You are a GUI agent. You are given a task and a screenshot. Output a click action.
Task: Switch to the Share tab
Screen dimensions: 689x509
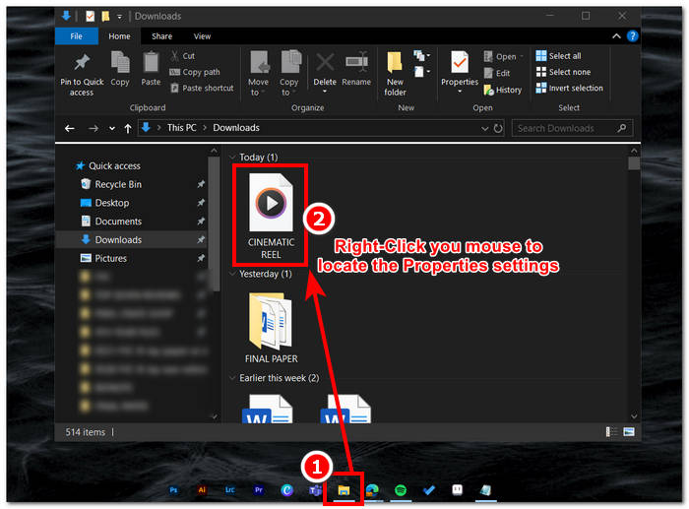coord(161,36)
